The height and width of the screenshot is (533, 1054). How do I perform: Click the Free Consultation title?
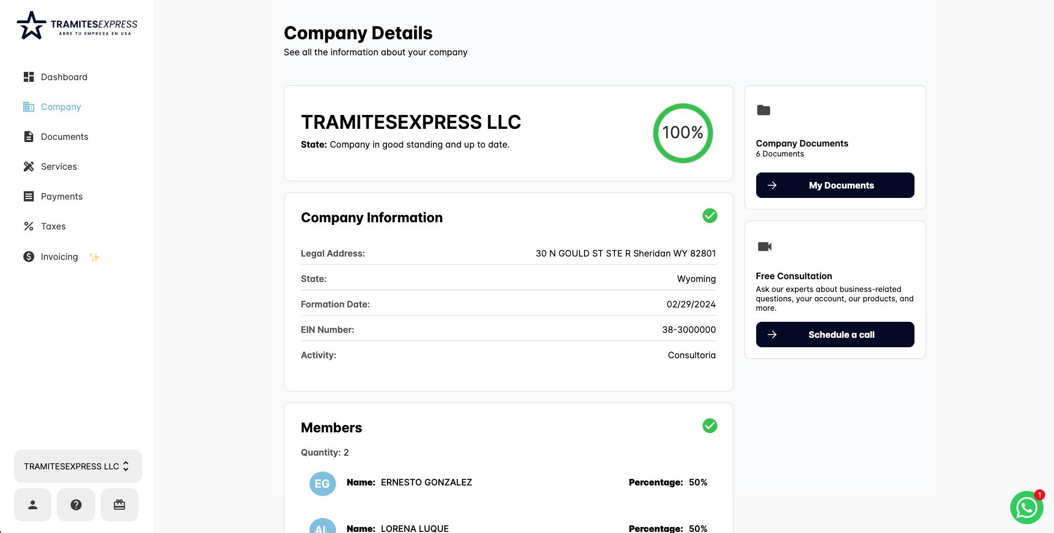click(794, 276)
